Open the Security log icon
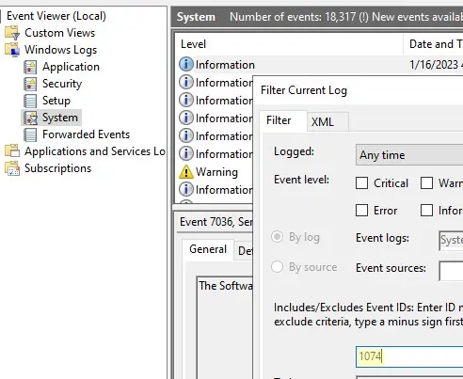This screenshot has width=463, height=379. click(30, 84)
